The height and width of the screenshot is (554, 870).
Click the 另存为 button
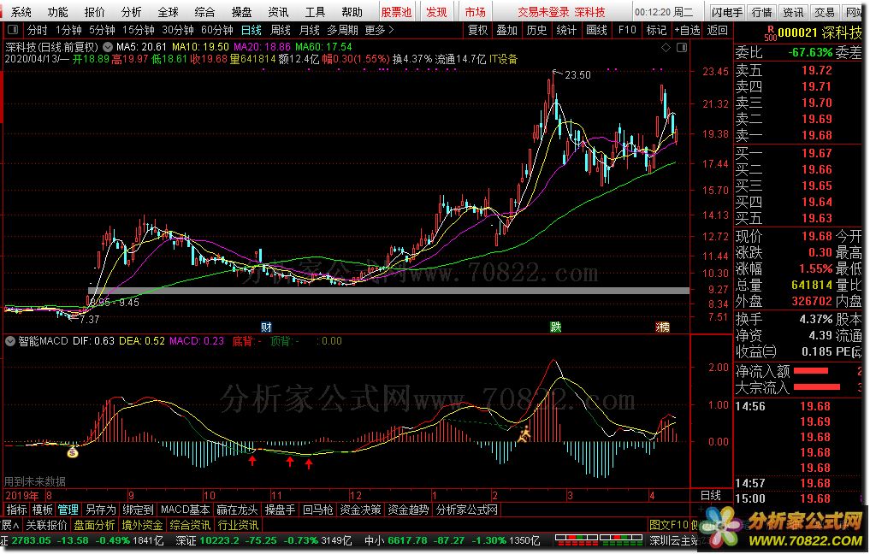(x=101, y=510)
